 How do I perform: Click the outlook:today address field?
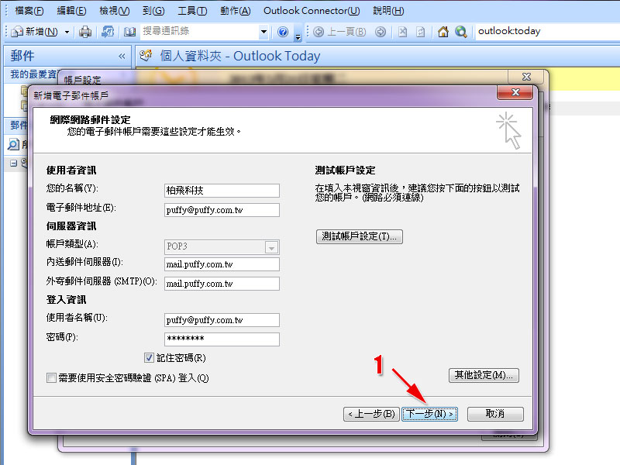coord(547,31)
